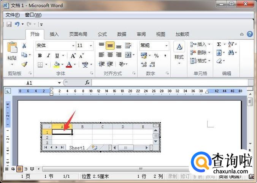Apply comma style
This screenshot has width=257, height=183.
coord(165,56)
